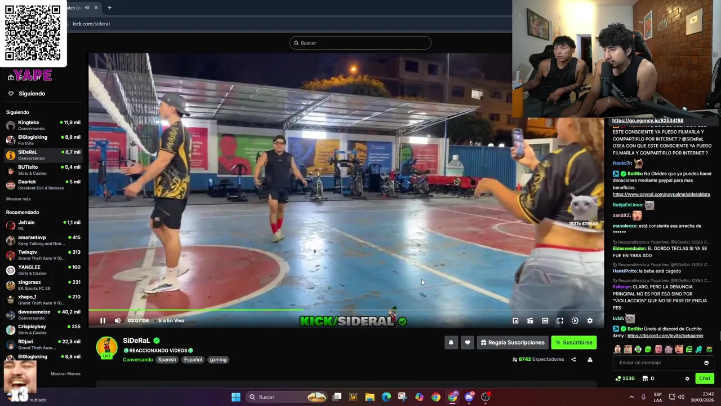Open SiDeRaL's channel avatar
721x406 pixels.
click(x=107, y=348)
